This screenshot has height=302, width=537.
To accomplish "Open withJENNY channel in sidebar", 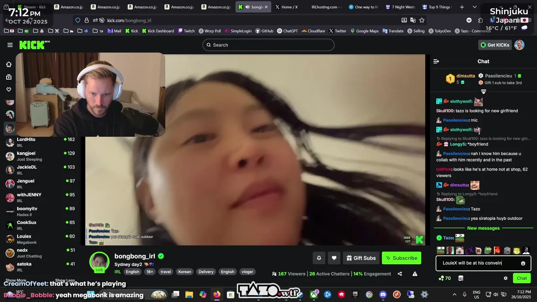I will click(x=40, y=198).
